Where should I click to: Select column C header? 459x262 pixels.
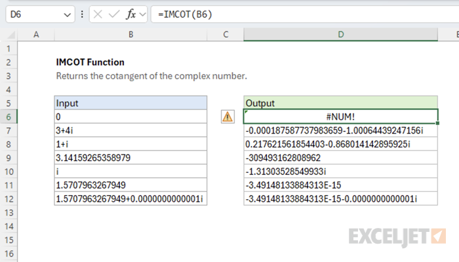226,35
